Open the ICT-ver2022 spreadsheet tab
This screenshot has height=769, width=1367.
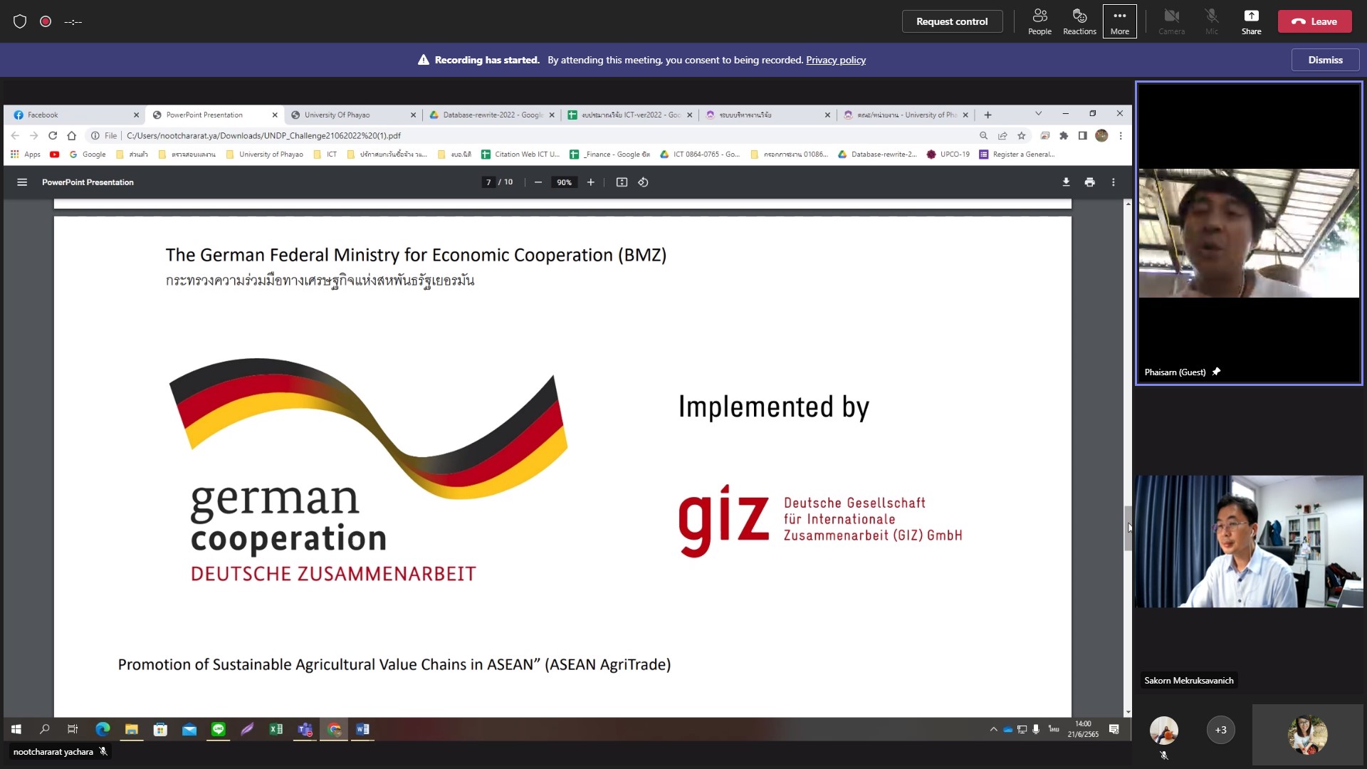(x=629, y=115)
